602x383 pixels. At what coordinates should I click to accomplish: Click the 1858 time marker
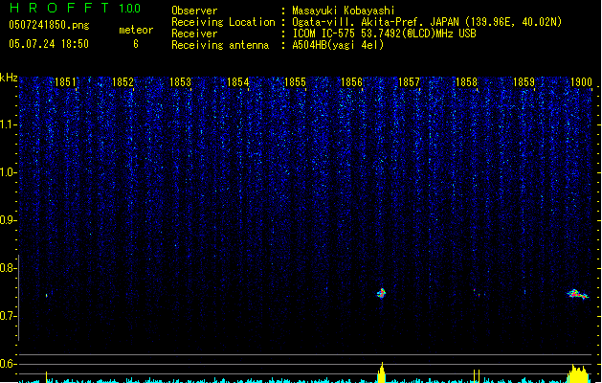[466, 82]
